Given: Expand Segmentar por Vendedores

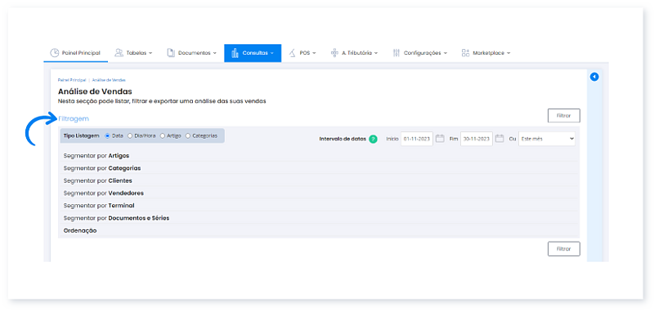Looking at the screenshot, I should pos(319,193).
